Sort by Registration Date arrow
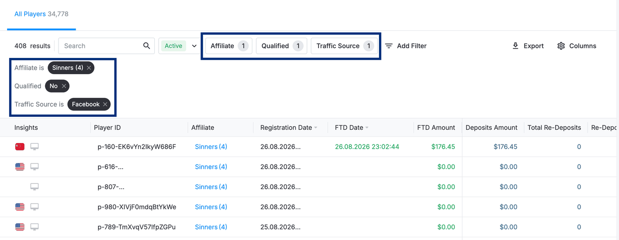This screenshot has height=240, width=619. coord(316,128)
